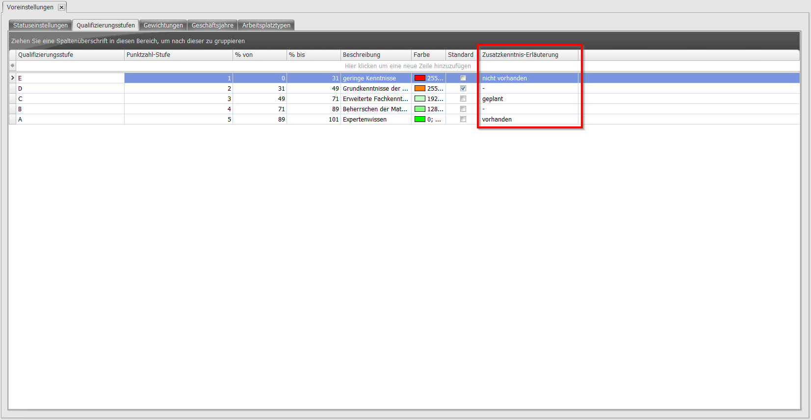Viewport: 811px width, 420px height.
Task: Uncheck Standard checkbox for row D
Action: pos(463,88)
